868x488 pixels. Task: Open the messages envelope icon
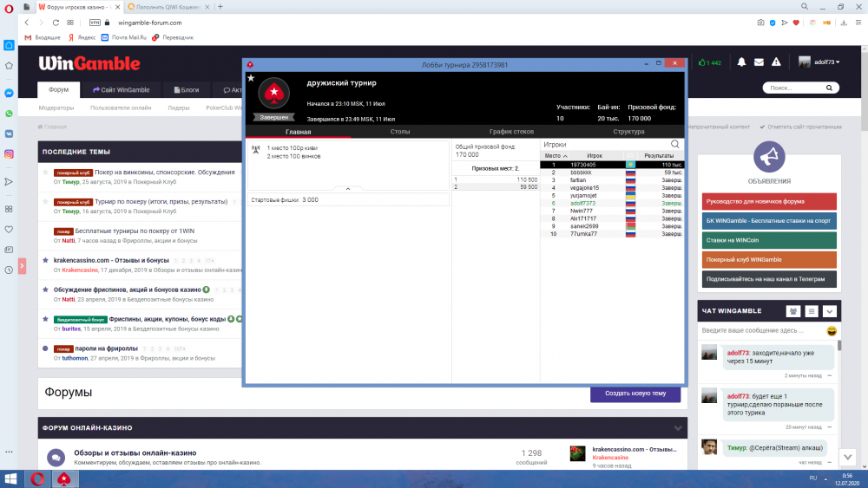(x=759, y=62)
